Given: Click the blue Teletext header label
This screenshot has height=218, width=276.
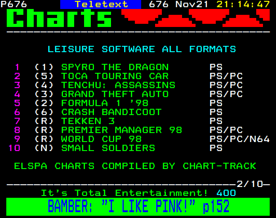Looking at the screenshot, I should tap(101, 4).
